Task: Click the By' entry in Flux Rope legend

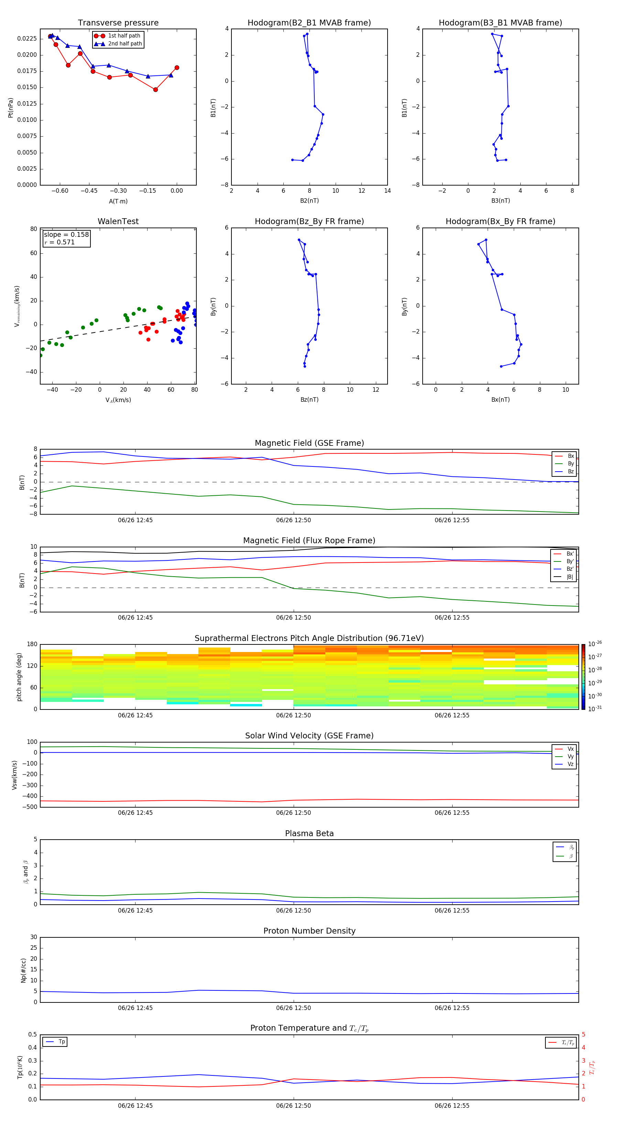Action: (x=564, y=561)
